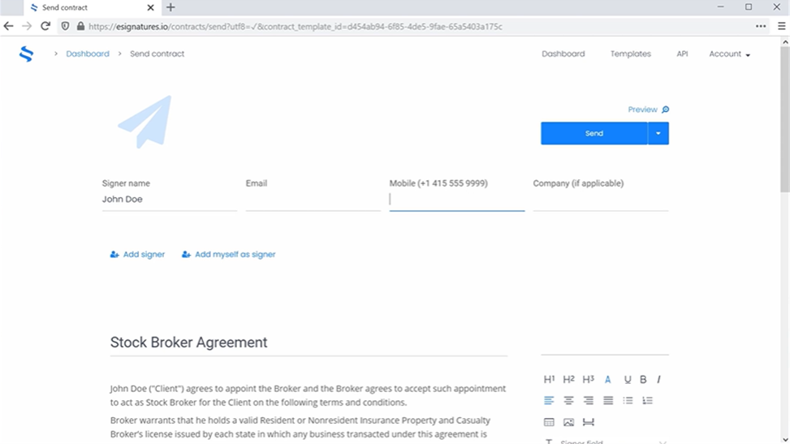The width and height of the screenshot is (790, 444).
Task: Focus the Signer name field
Action: coord(169,199)
